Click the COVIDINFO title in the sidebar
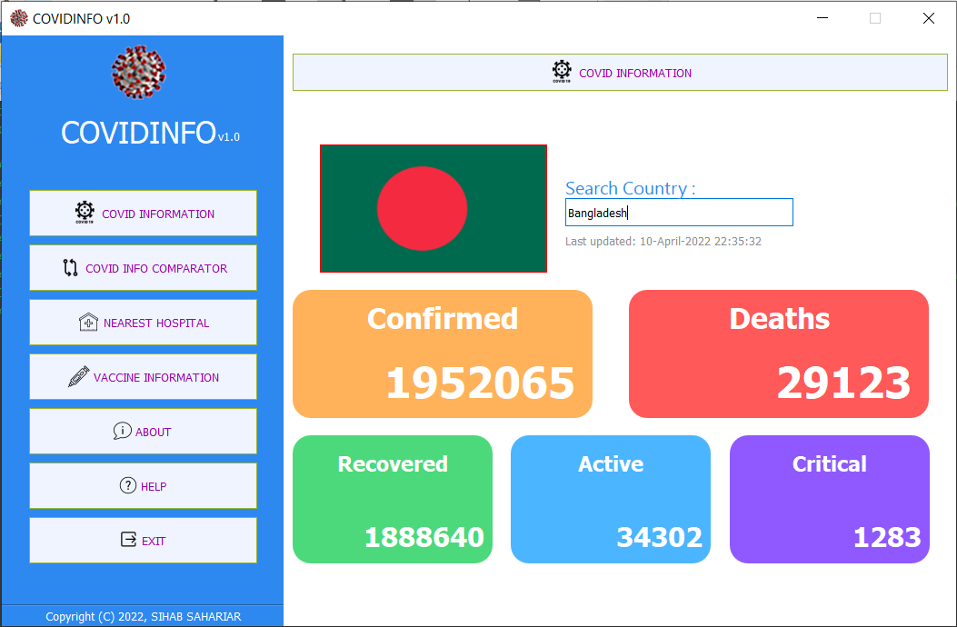957x627 pixels. click(x=138, y=133)
